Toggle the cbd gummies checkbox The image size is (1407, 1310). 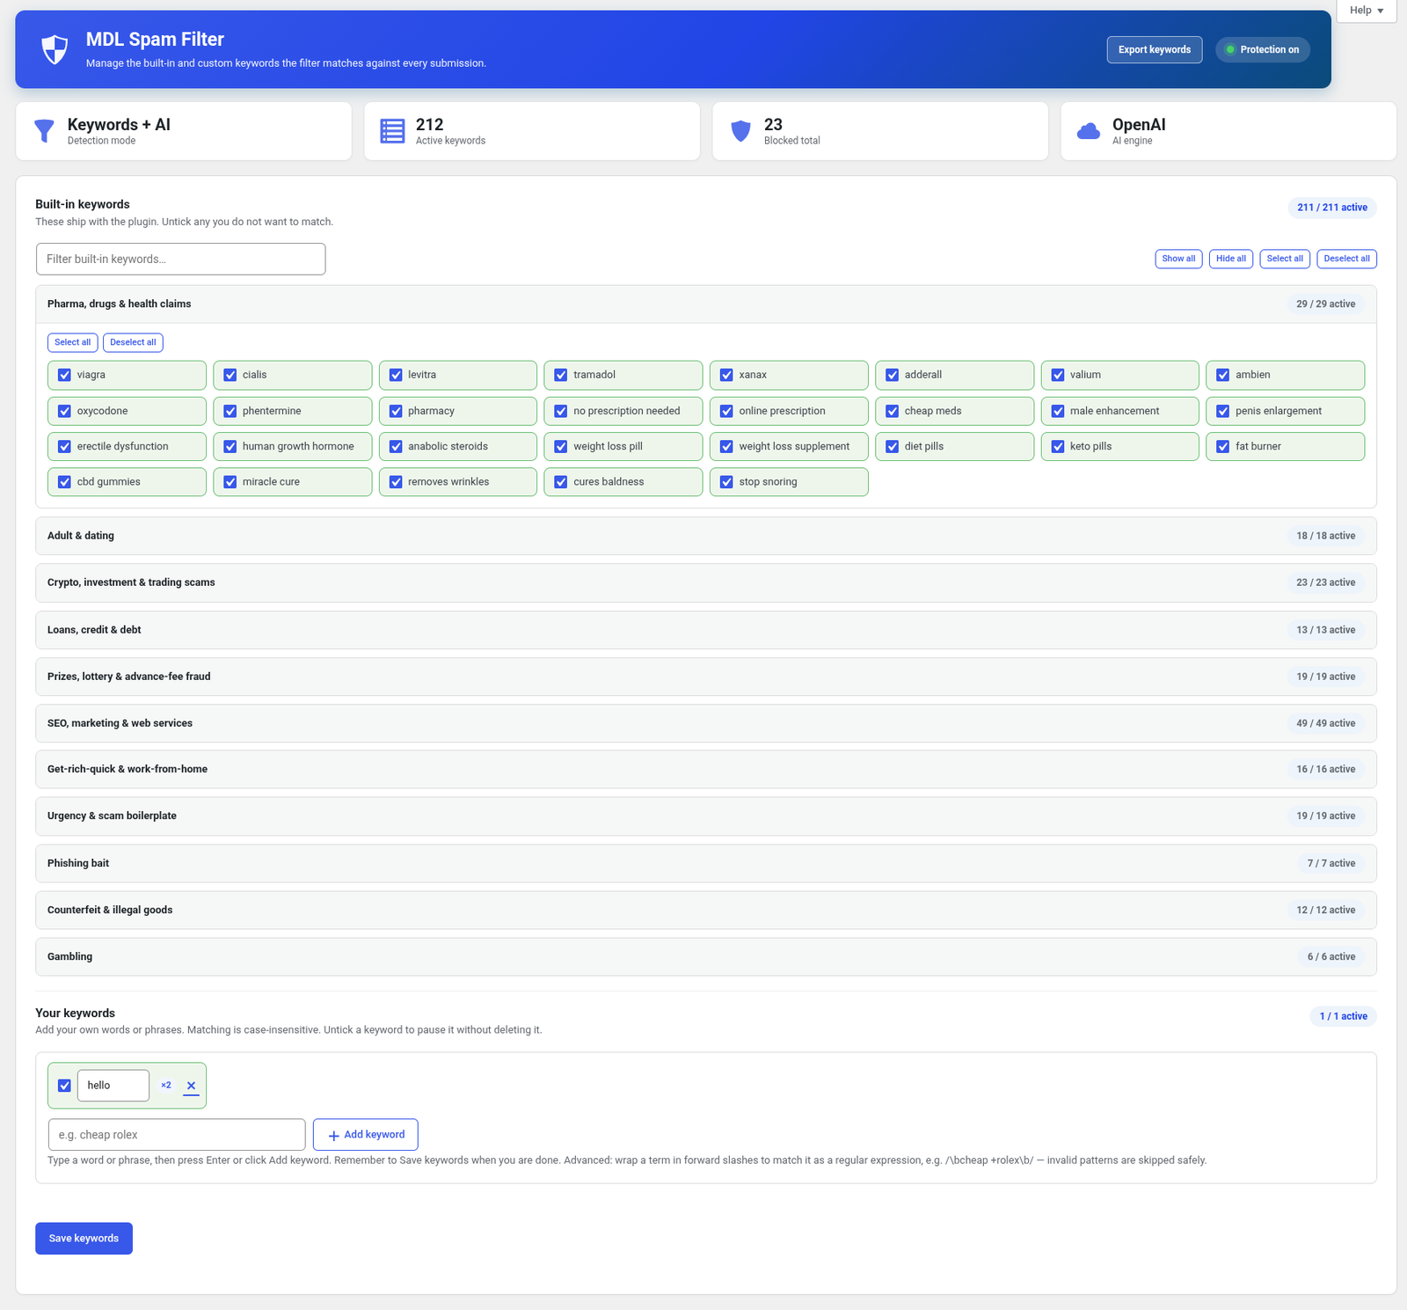[x=64, y=482]
